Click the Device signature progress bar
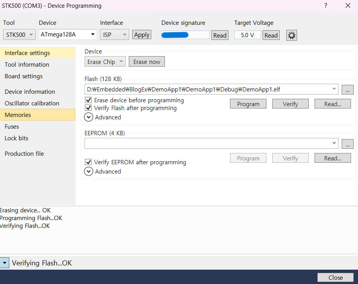358x284 pixels. [x=185, y=35]
